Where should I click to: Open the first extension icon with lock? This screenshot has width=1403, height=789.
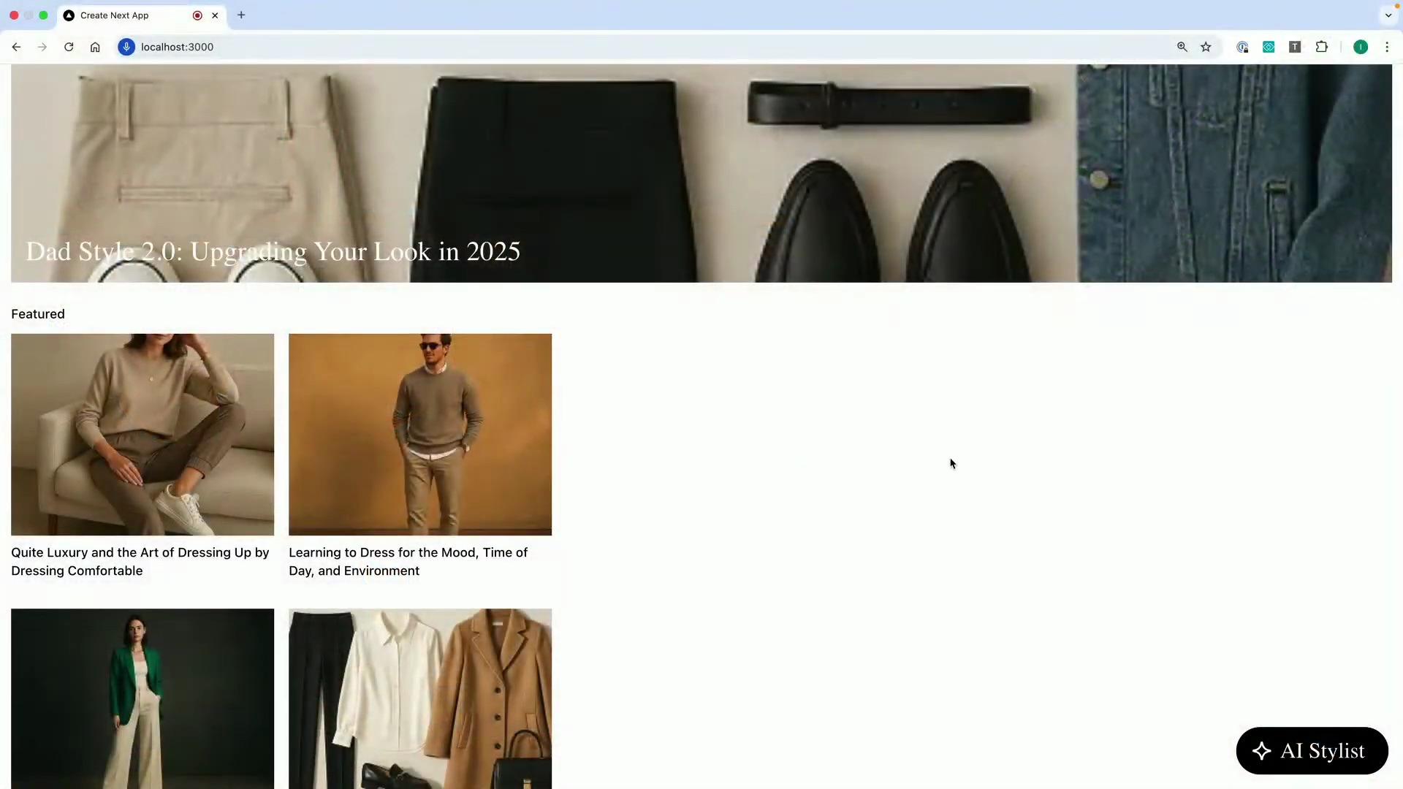pyautogui.click(x=1242, y=47)
